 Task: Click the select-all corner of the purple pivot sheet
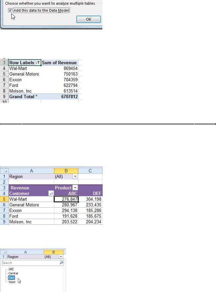point(4,171)
